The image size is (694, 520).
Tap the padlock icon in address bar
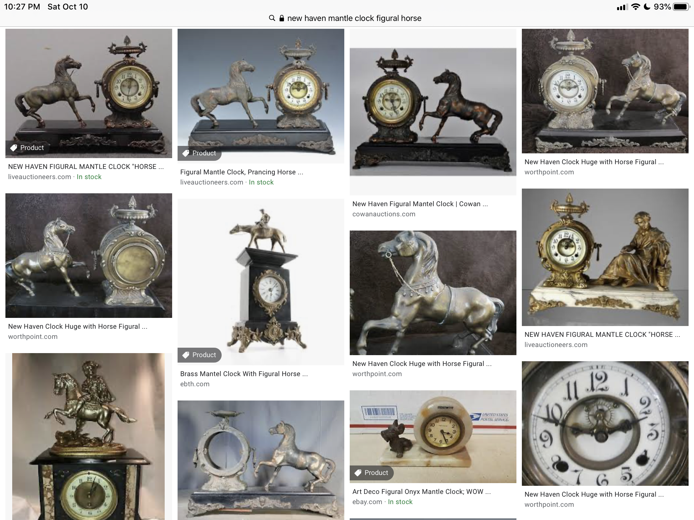(282, 18)
